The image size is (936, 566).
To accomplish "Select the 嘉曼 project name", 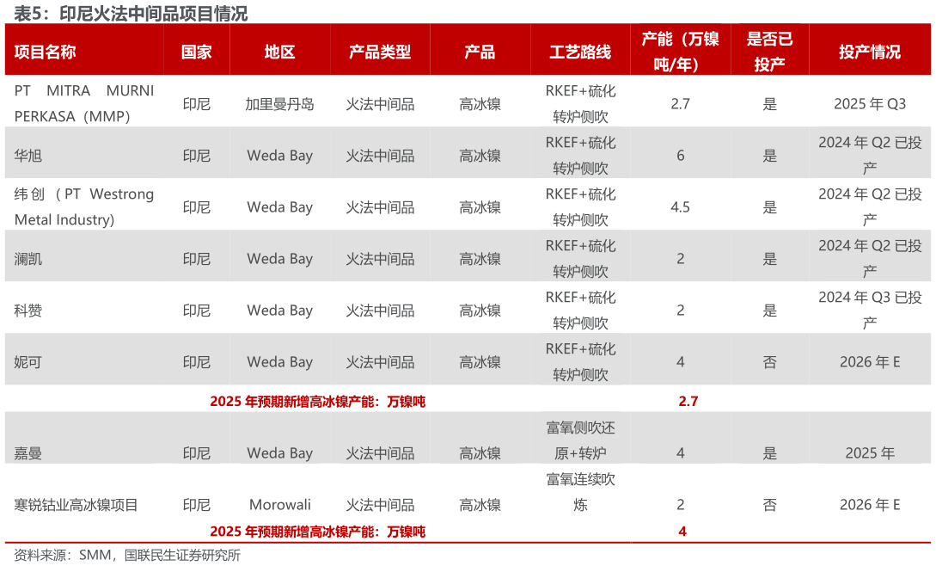I will point(28,453).
